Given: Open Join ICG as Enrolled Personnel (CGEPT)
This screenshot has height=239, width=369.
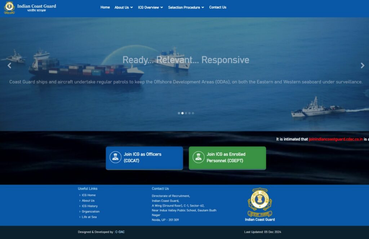Looking at the screenshot, I should (227, 158).
